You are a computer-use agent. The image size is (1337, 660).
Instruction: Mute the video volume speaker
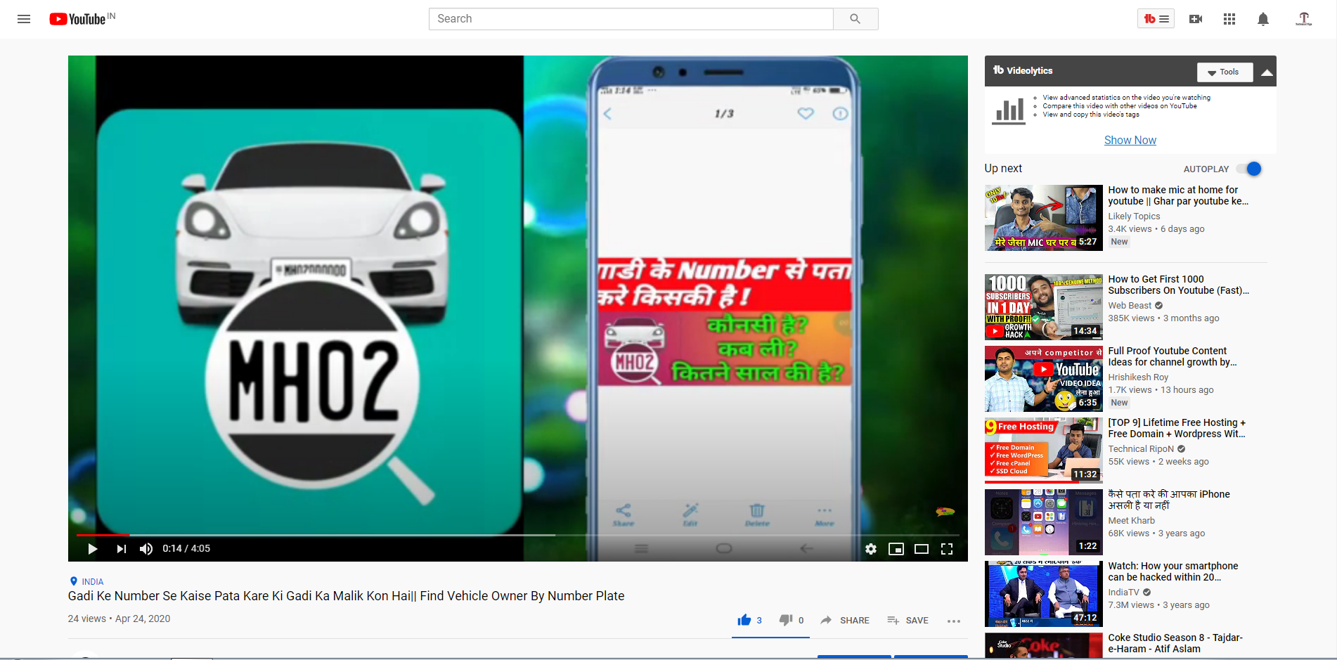pos(146,549)
